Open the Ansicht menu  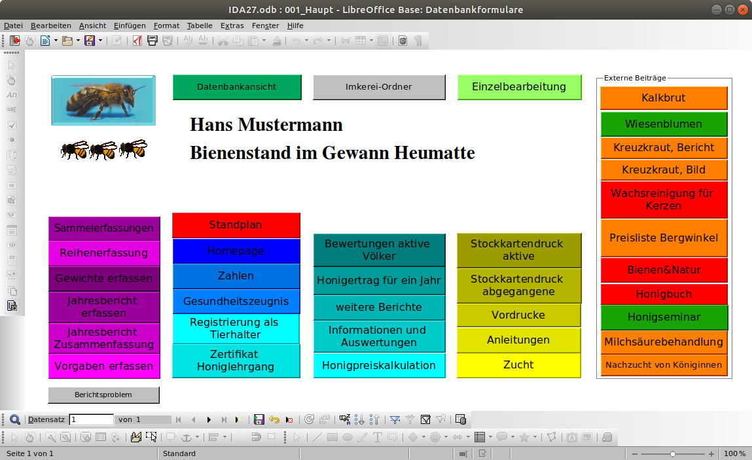(92, 26)
